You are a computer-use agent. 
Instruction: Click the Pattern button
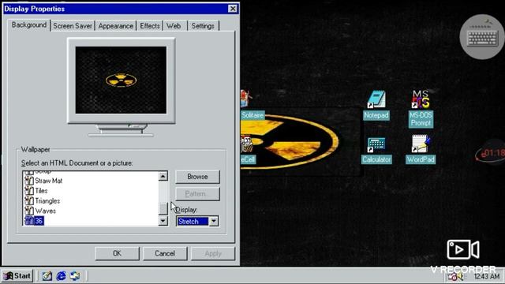[x=197, y=194]
